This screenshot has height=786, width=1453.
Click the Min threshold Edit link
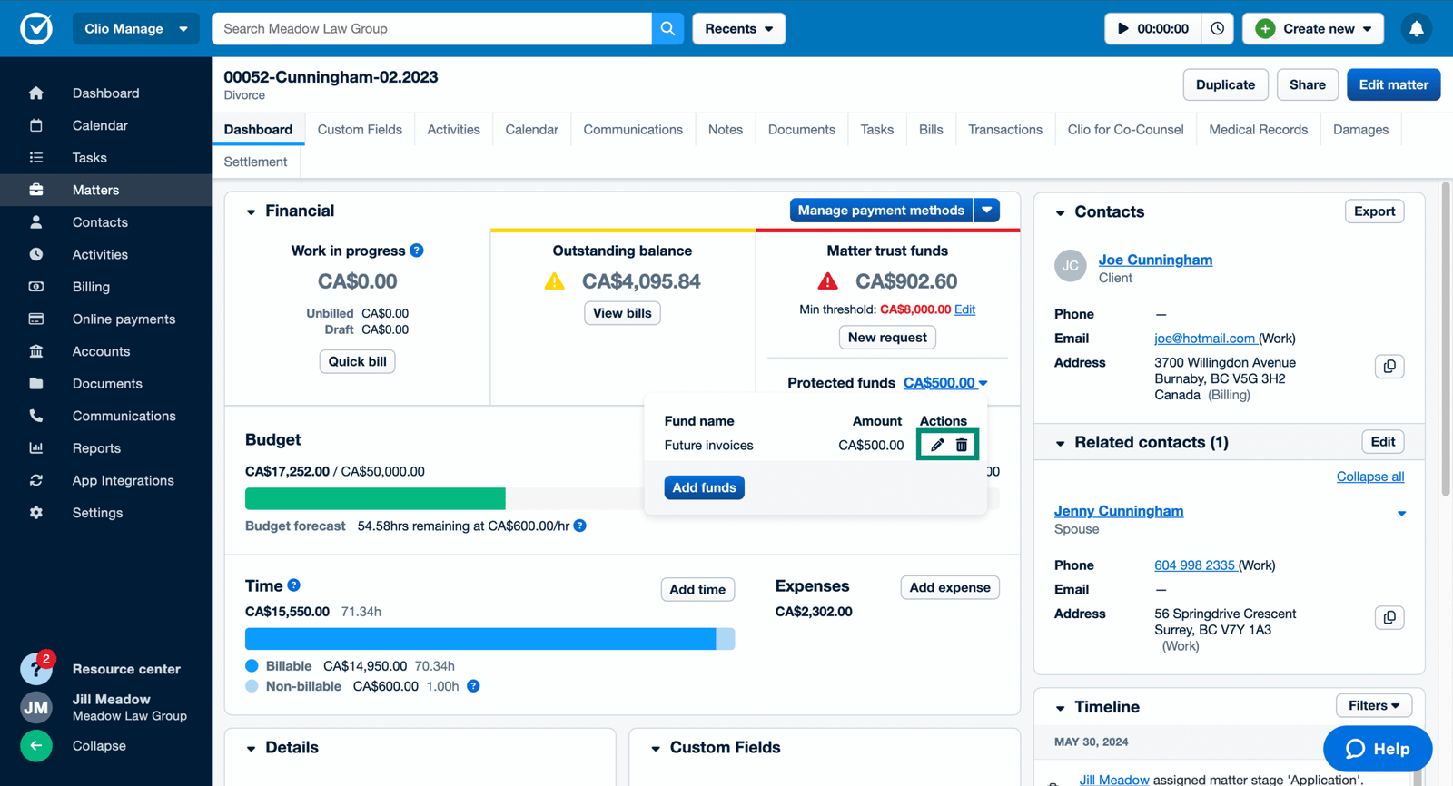click(964, 309)
